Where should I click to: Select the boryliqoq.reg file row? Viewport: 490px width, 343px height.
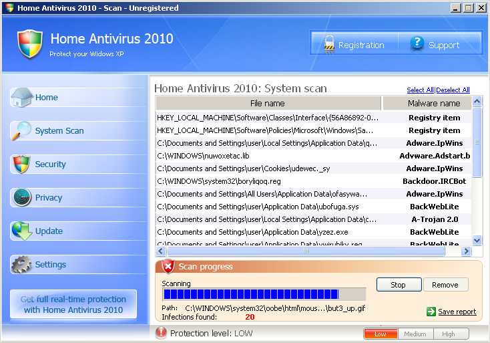click(314, 181)
